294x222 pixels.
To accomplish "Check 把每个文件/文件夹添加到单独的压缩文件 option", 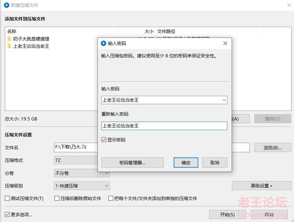I will (x=110, y=198).
